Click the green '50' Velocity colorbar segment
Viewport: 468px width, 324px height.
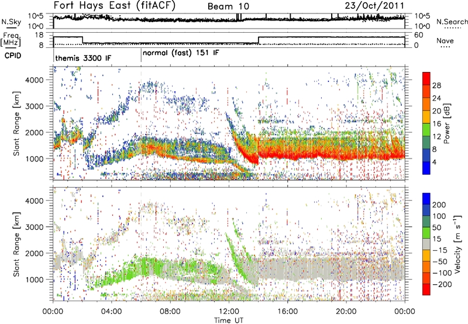point(426,232)
